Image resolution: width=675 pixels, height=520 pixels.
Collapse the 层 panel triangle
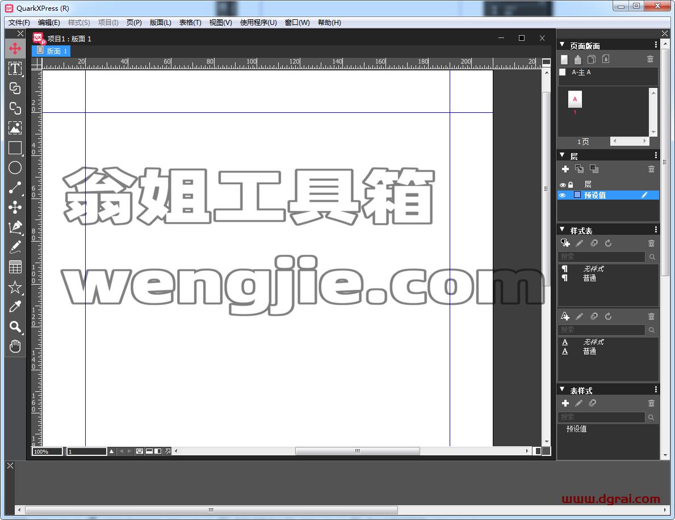click(562, 155)
